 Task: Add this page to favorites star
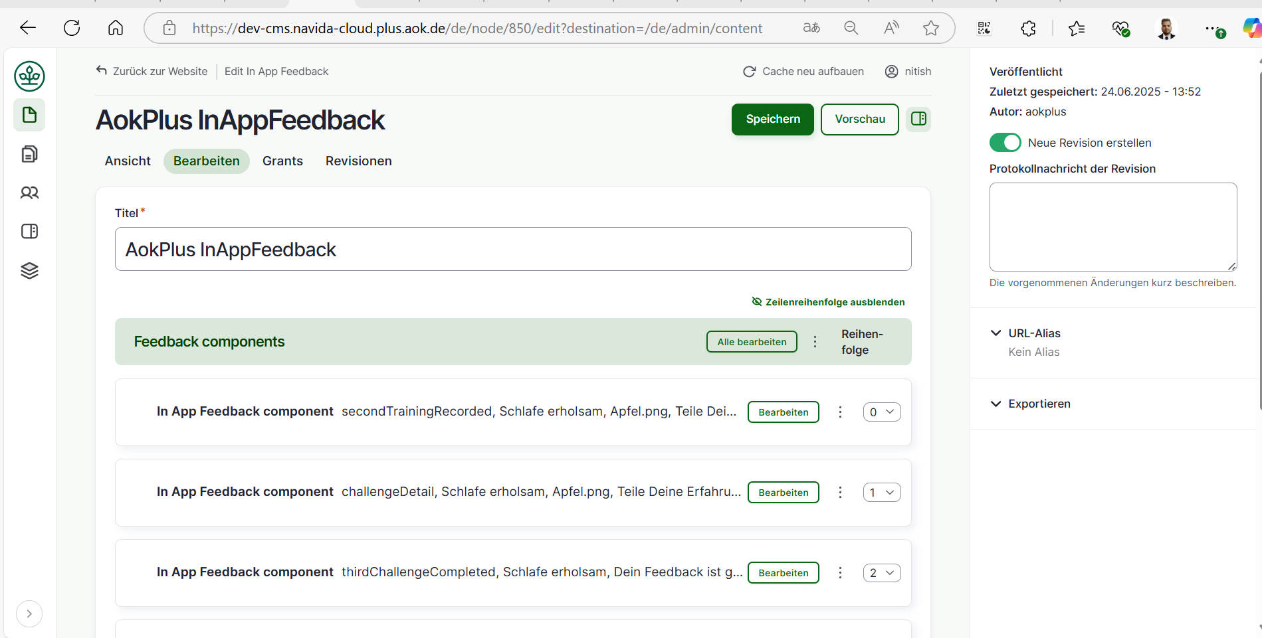(931, 28)
